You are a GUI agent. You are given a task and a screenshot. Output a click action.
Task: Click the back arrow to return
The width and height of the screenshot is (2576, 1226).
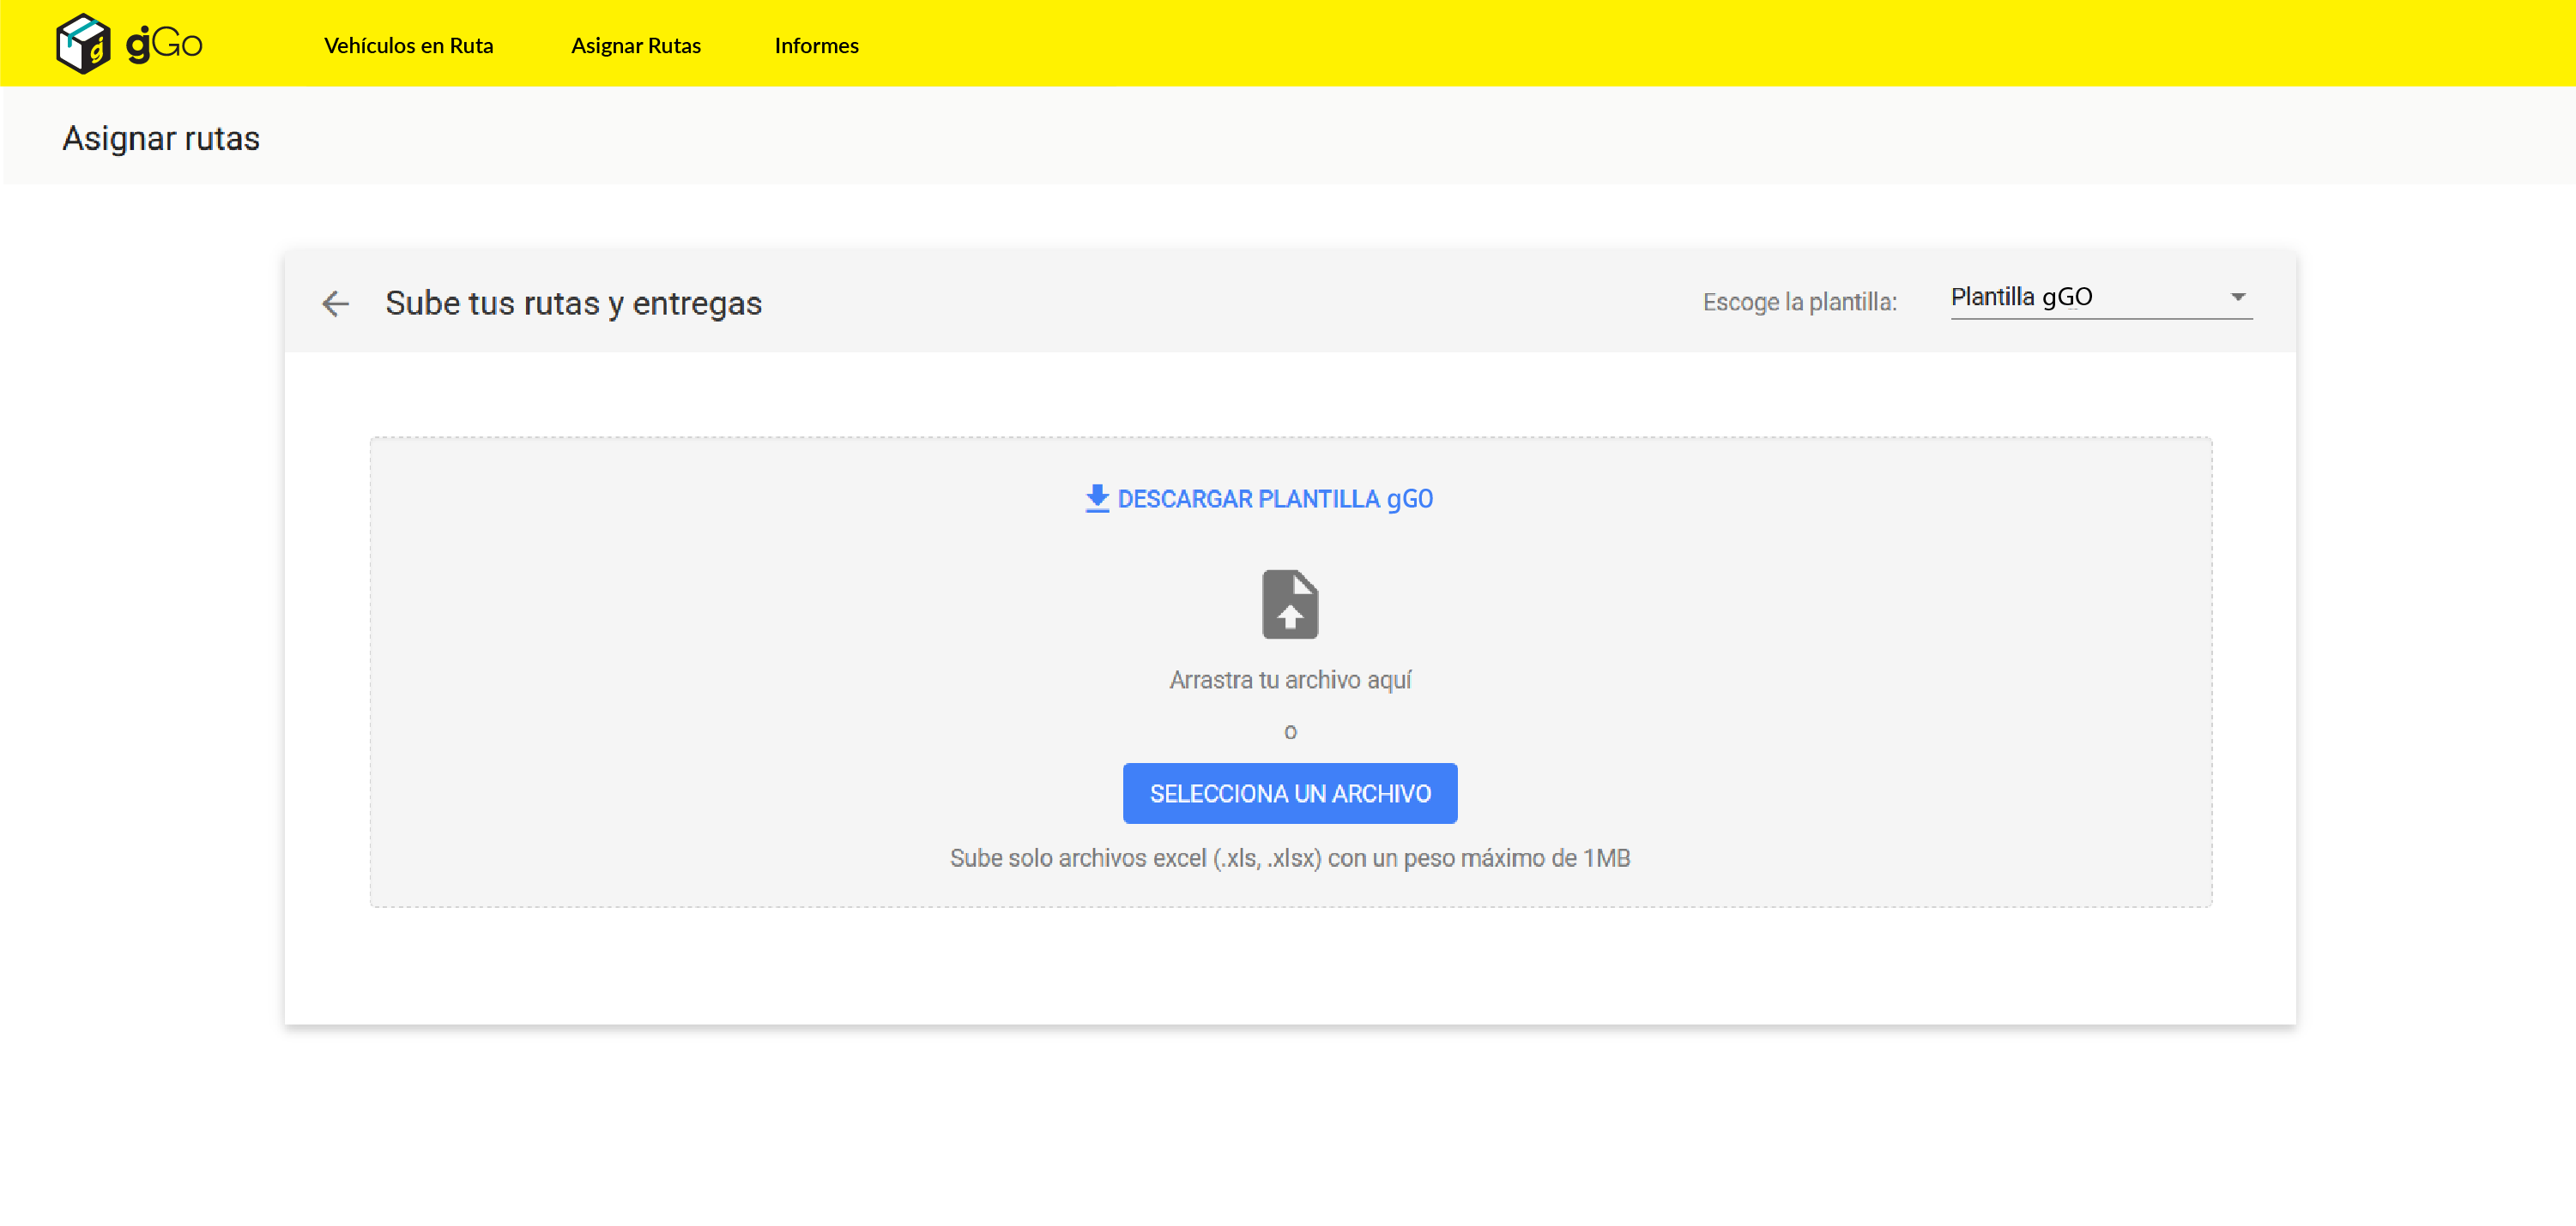coord(335,304)
